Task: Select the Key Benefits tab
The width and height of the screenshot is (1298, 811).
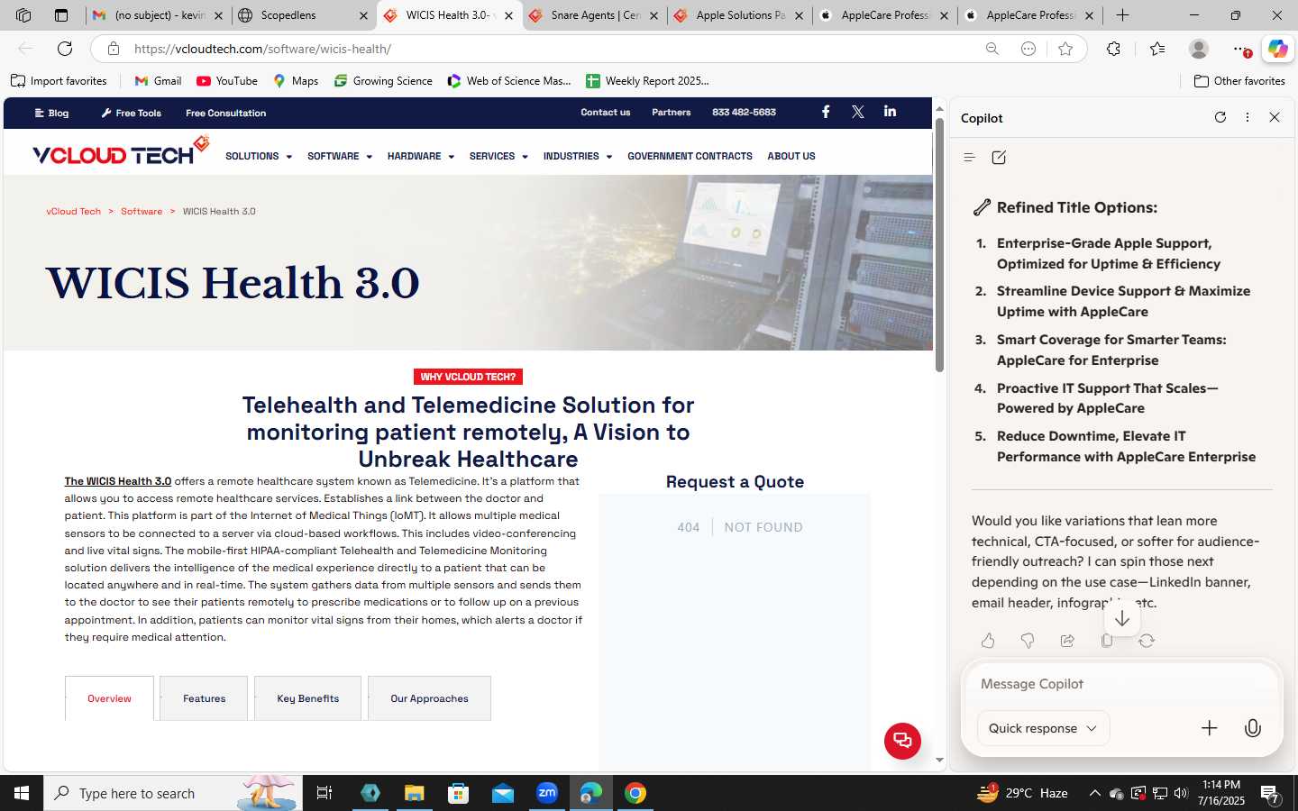Action: [x=307, y=698]
